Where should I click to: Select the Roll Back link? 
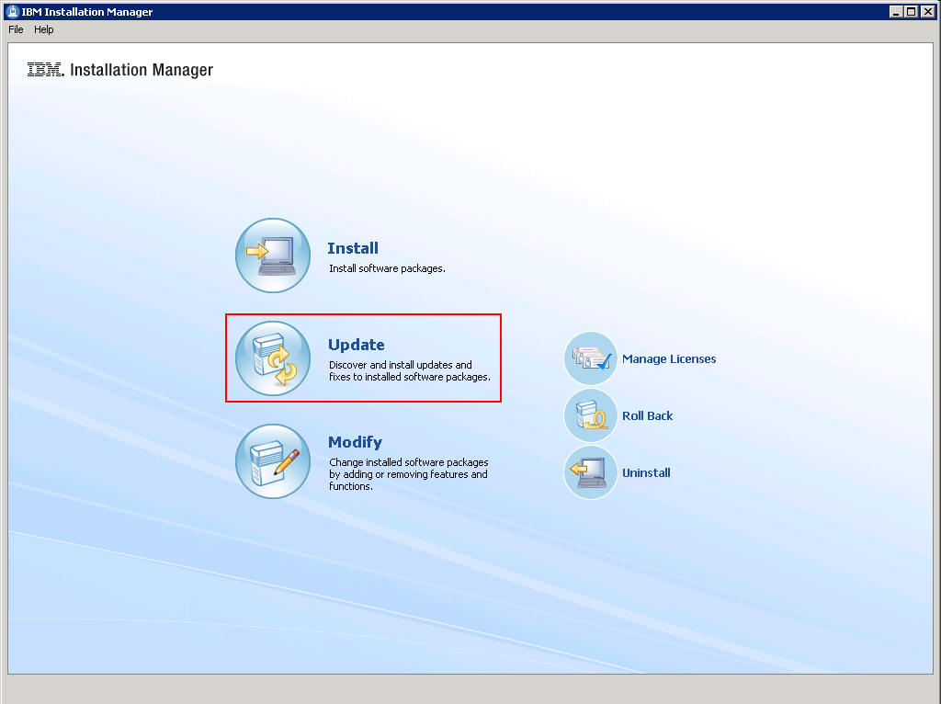click(x=648, y=416)
